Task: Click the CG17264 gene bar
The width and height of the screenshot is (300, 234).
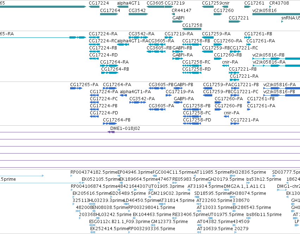Action: [x=109, y=14]
